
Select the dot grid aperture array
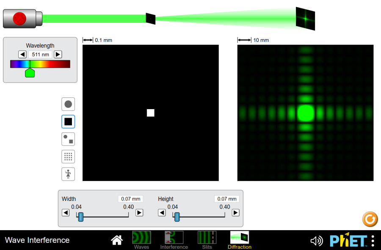(x=68, y=157)
